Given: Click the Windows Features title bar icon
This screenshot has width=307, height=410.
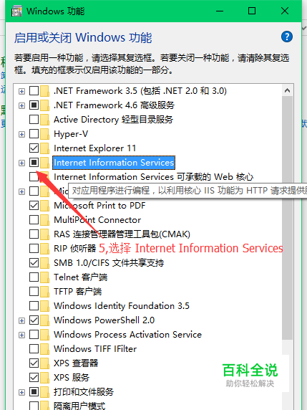Looking at the screenshot, I should (x=16, y=11).
